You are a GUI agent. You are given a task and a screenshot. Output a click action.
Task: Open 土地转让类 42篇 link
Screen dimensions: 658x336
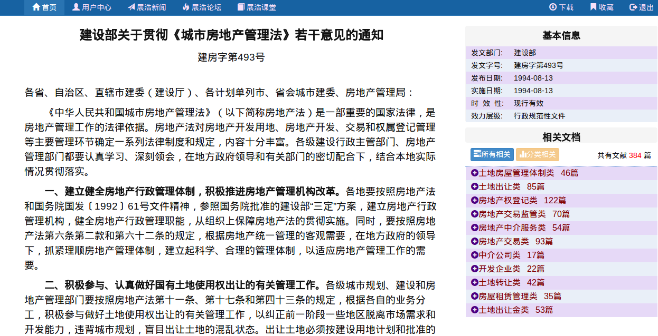tap(512, 282)
